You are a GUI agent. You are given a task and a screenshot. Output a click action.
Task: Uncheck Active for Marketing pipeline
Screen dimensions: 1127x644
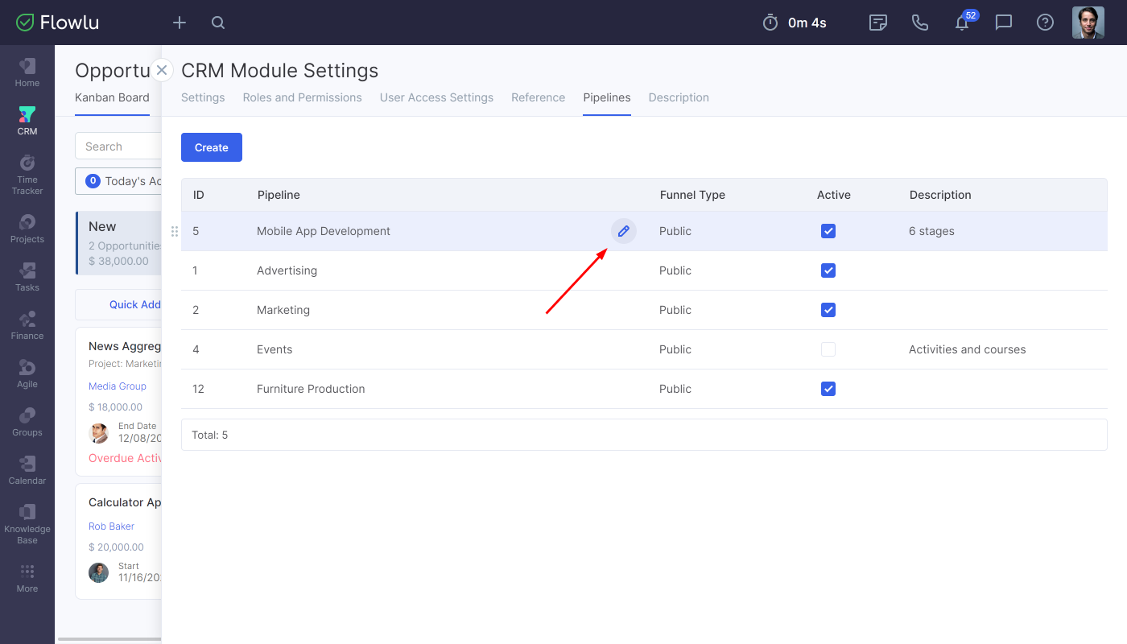[828, 310]
